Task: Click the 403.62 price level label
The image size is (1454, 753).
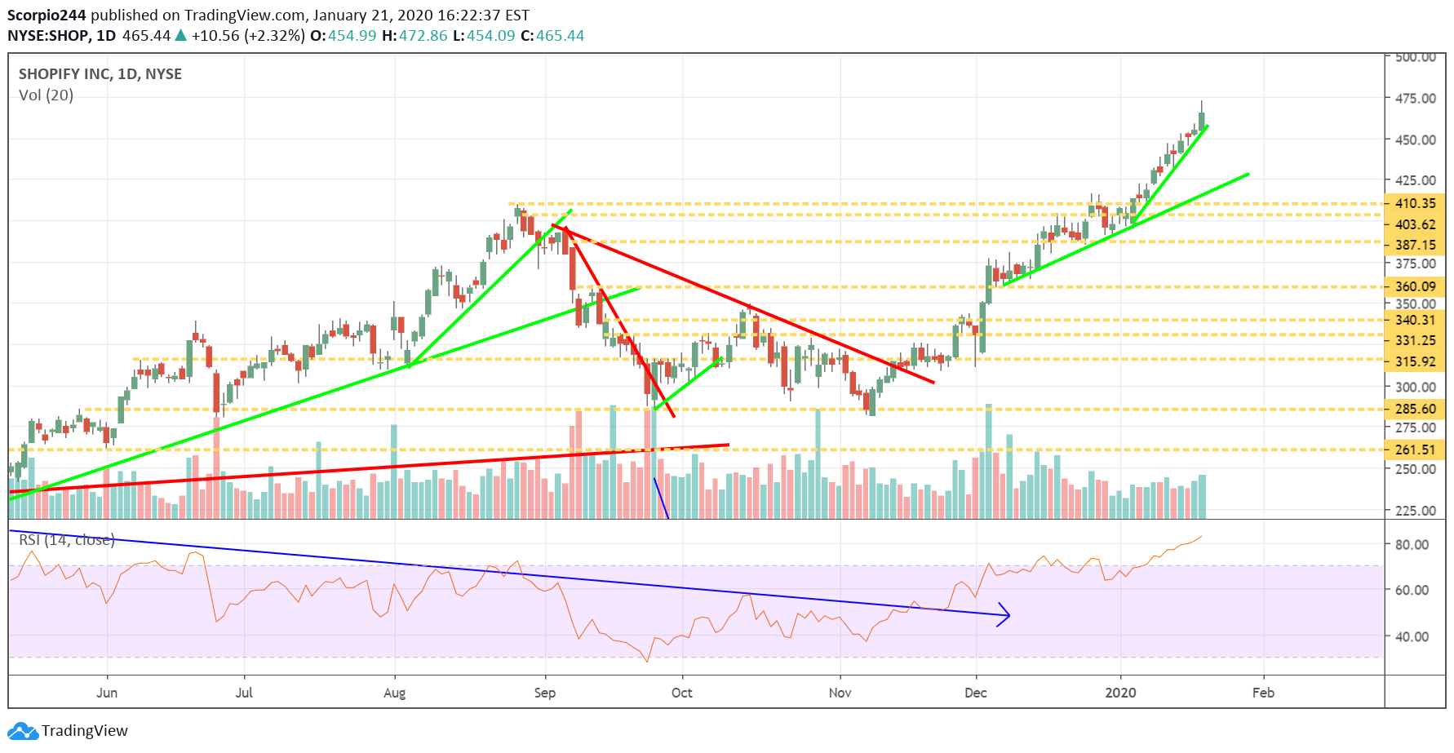Action: point(1415,224)
